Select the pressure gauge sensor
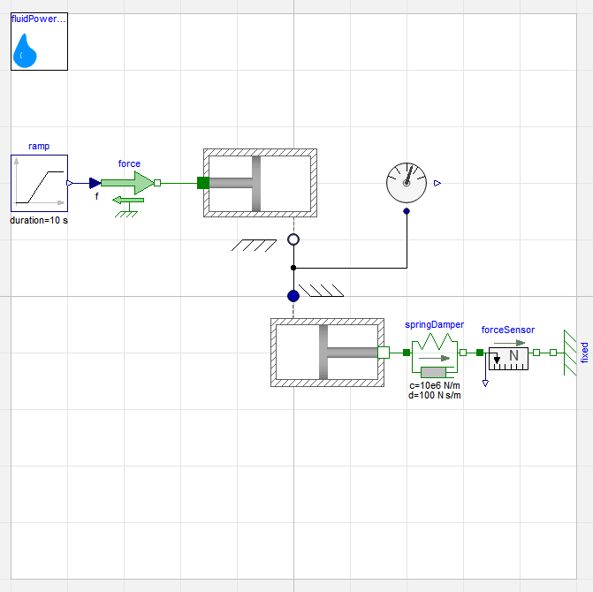The width and height of the screenshot is (593, 592). click(407, 183)
